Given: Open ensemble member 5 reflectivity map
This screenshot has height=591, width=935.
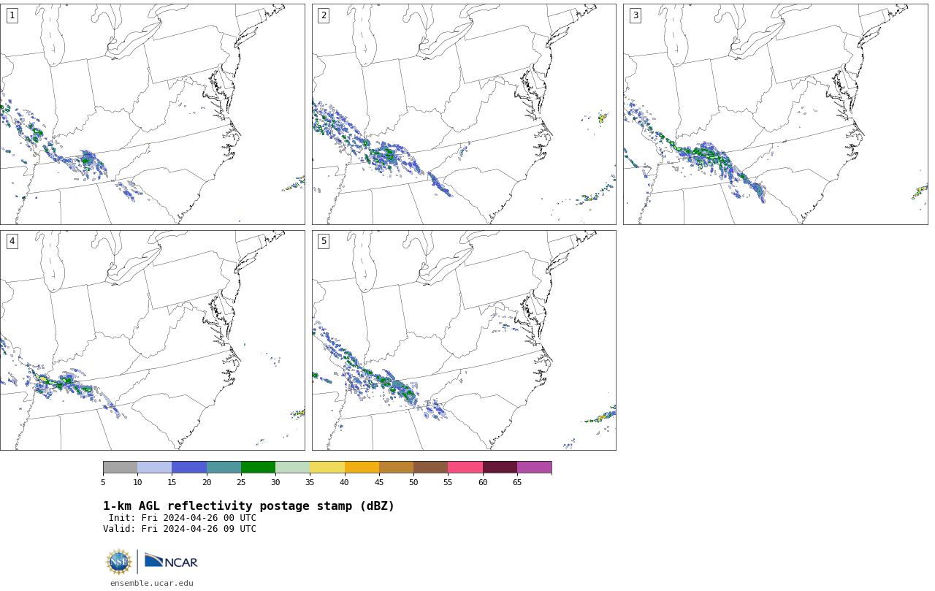Looking at the screenshot, I should [x=464, y=340].
